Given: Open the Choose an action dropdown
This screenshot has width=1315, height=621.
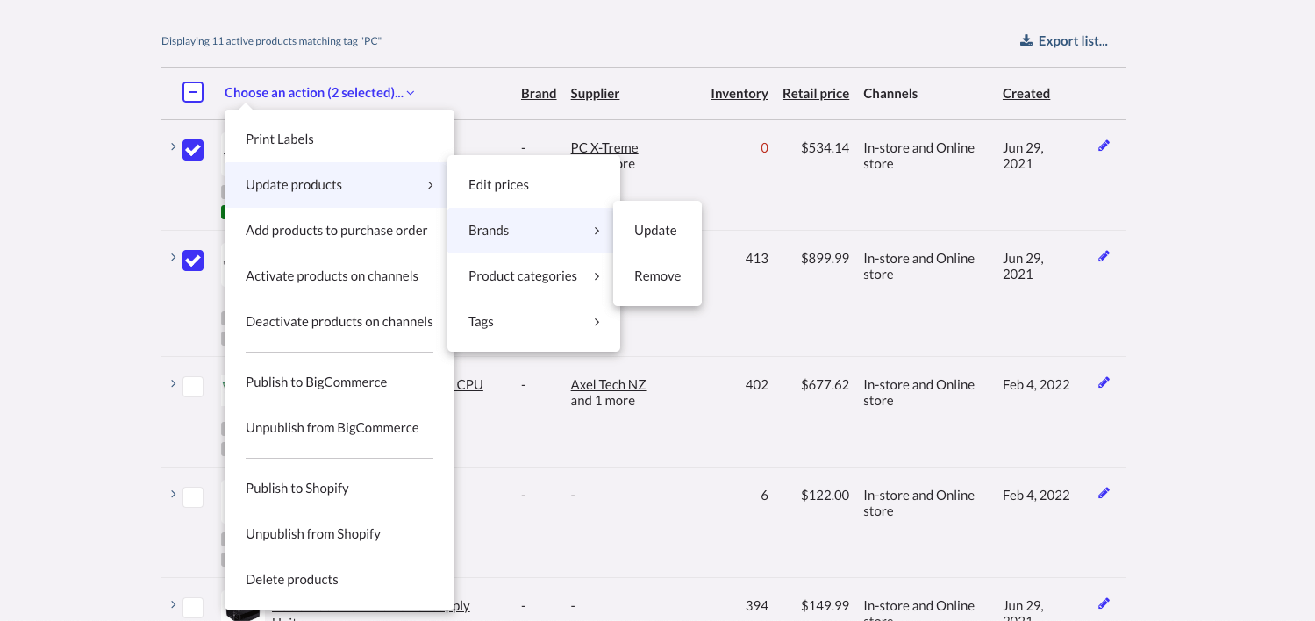Looking at the screenshot, I should tap(319, 93).
